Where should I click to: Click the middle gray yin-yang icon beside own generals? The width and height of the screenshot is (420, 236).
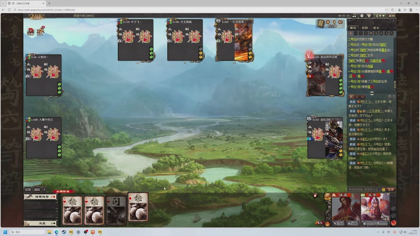393,216
